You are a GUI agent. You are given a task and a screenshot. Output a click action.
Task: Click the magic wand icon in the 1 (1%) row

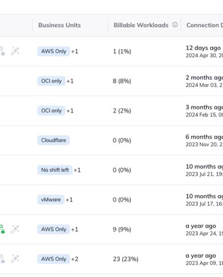point(15,51)
